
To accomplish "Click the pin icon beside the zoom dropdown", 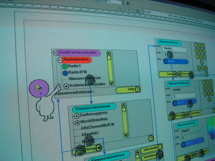I will [x=128, y=3].
